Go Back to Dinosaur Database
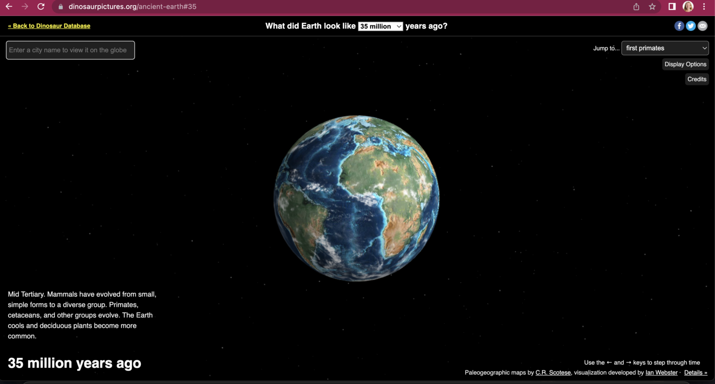715x384 pixels. pyautogui.click(x=49, y=26)
